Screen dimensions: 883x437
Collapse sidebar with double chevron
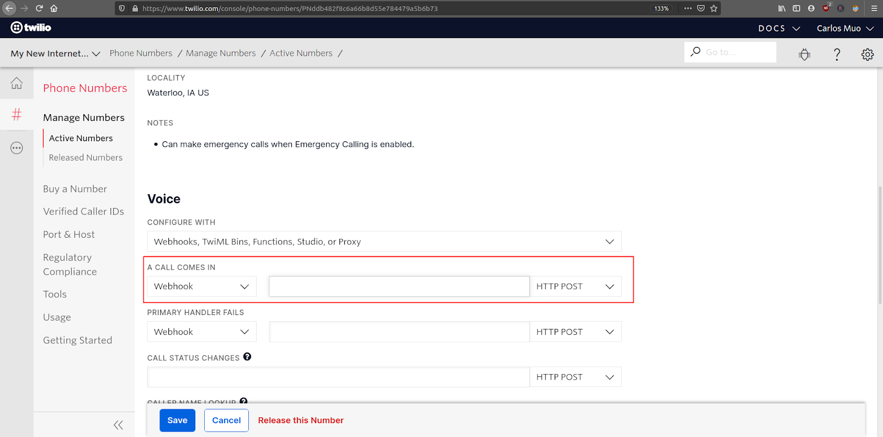pos(118,425)
